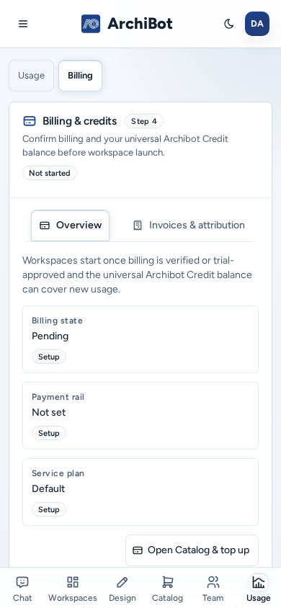The image size is (281, 608).
Task: Click the ArchiBot title text
Action: (x=140, y=24)
